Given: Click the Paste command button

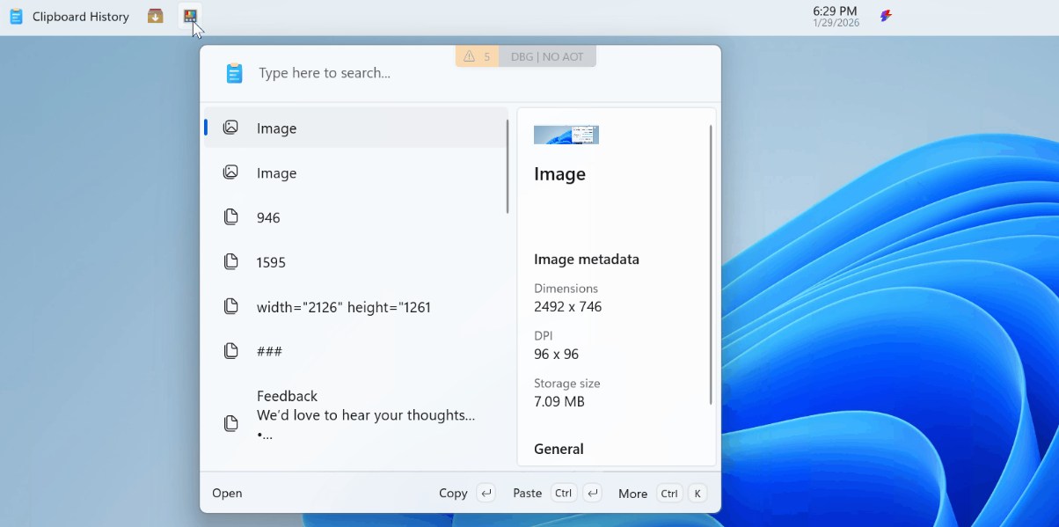Looking at the screenshot, I should point(528,494).
